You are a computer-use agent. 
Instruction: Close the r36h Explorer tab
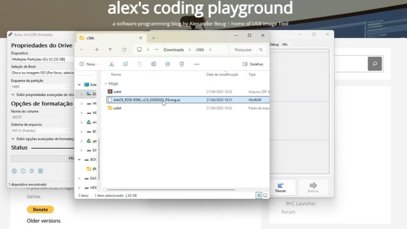tap(141, 38)
